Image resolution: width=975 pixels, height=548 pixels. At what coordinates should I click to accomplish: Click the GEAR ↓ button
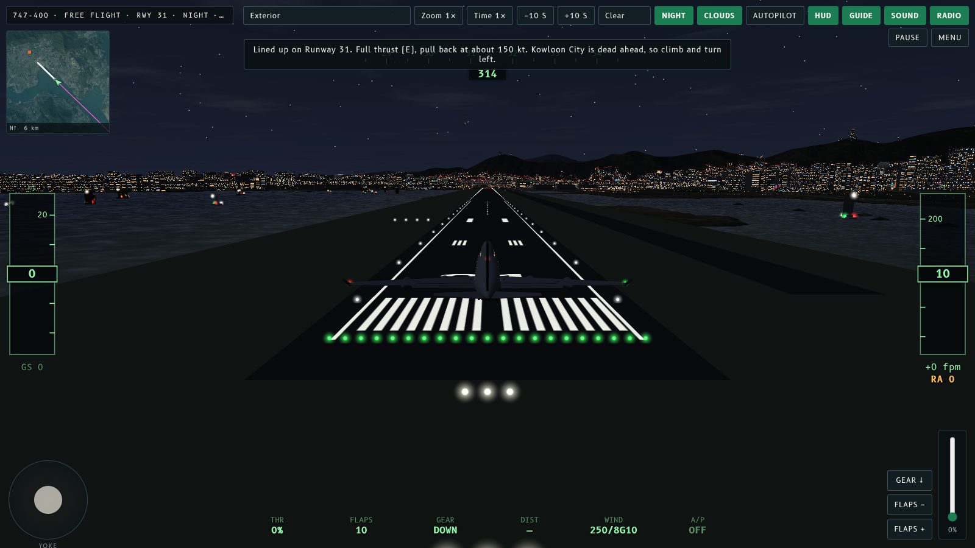pyautogui.click(x=910, y=480)
